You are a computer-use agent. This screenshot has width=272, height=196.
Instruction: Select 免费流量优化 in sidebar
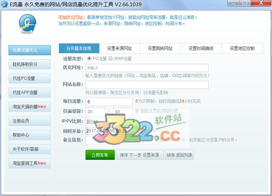pos(30,50)
